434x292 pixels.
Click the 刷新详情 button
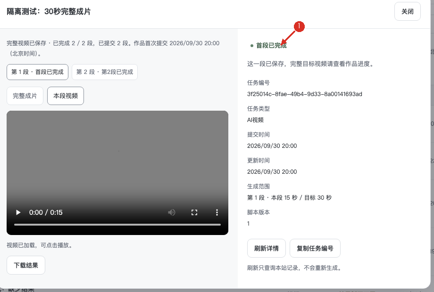tap(266, 248)
